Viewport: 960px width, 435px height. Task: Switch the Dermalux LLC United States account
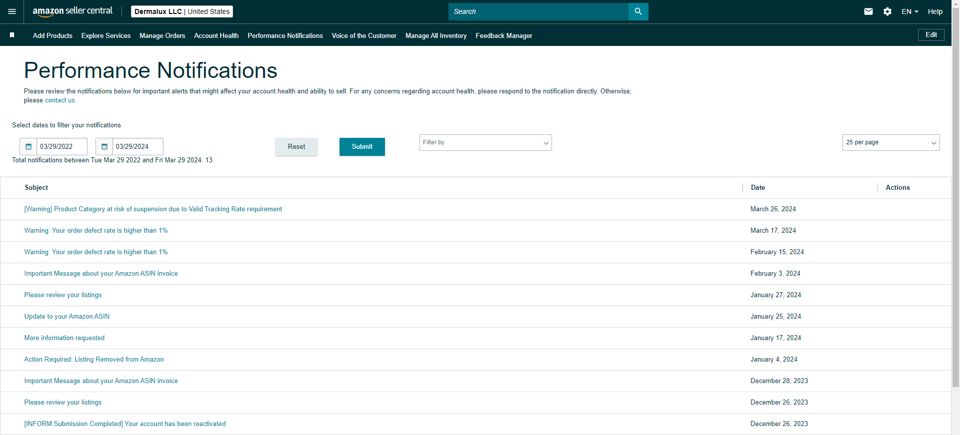click(x=182, y=11)
